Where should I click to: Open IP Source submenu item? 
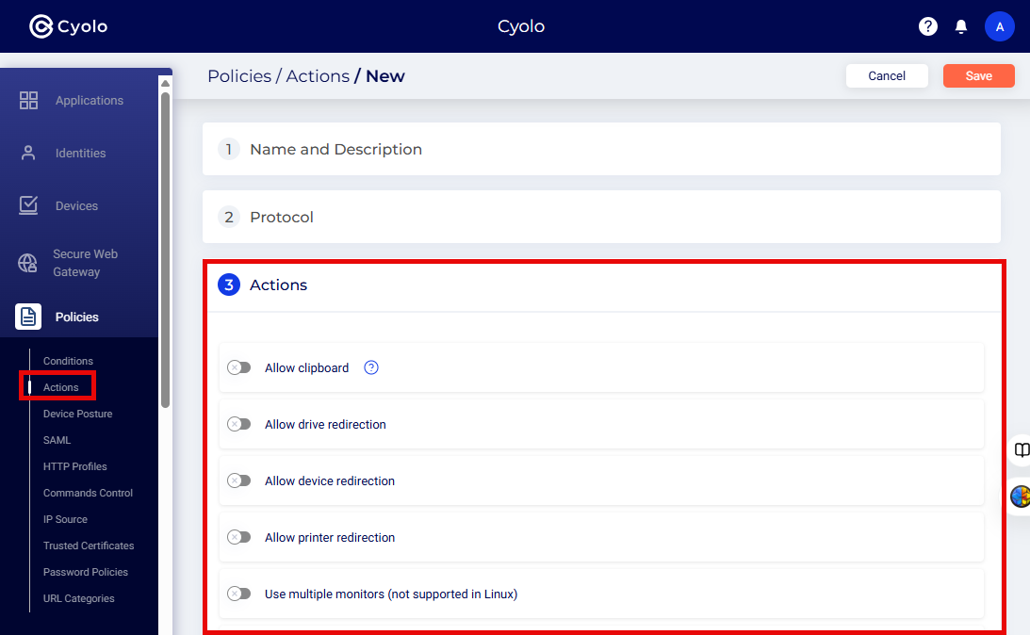pyautogui.click(x=65, y=519)
